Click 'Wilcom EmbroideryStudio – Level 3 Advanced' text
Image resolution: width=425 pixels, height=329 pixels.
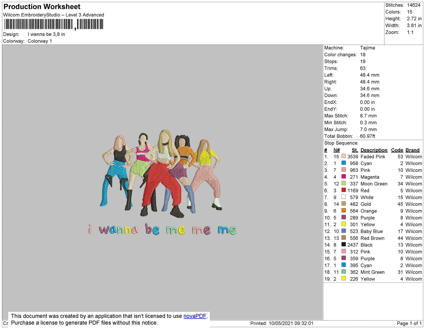[x=54, y=15]
